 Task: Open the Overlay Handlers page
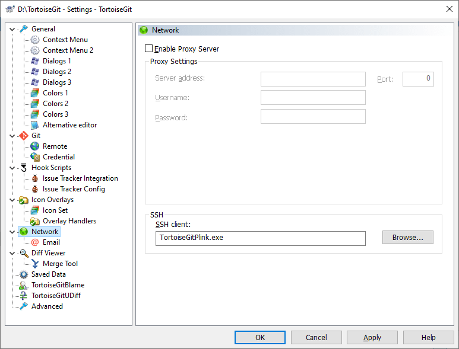[x=69, y=221]
